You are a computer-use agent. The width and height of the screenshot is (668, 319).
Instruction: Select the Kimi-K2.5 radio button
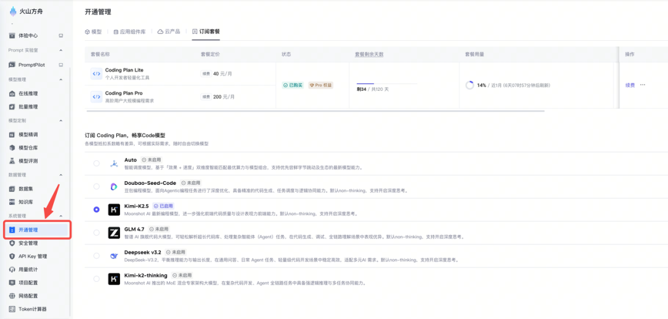[x=96, y=210]
